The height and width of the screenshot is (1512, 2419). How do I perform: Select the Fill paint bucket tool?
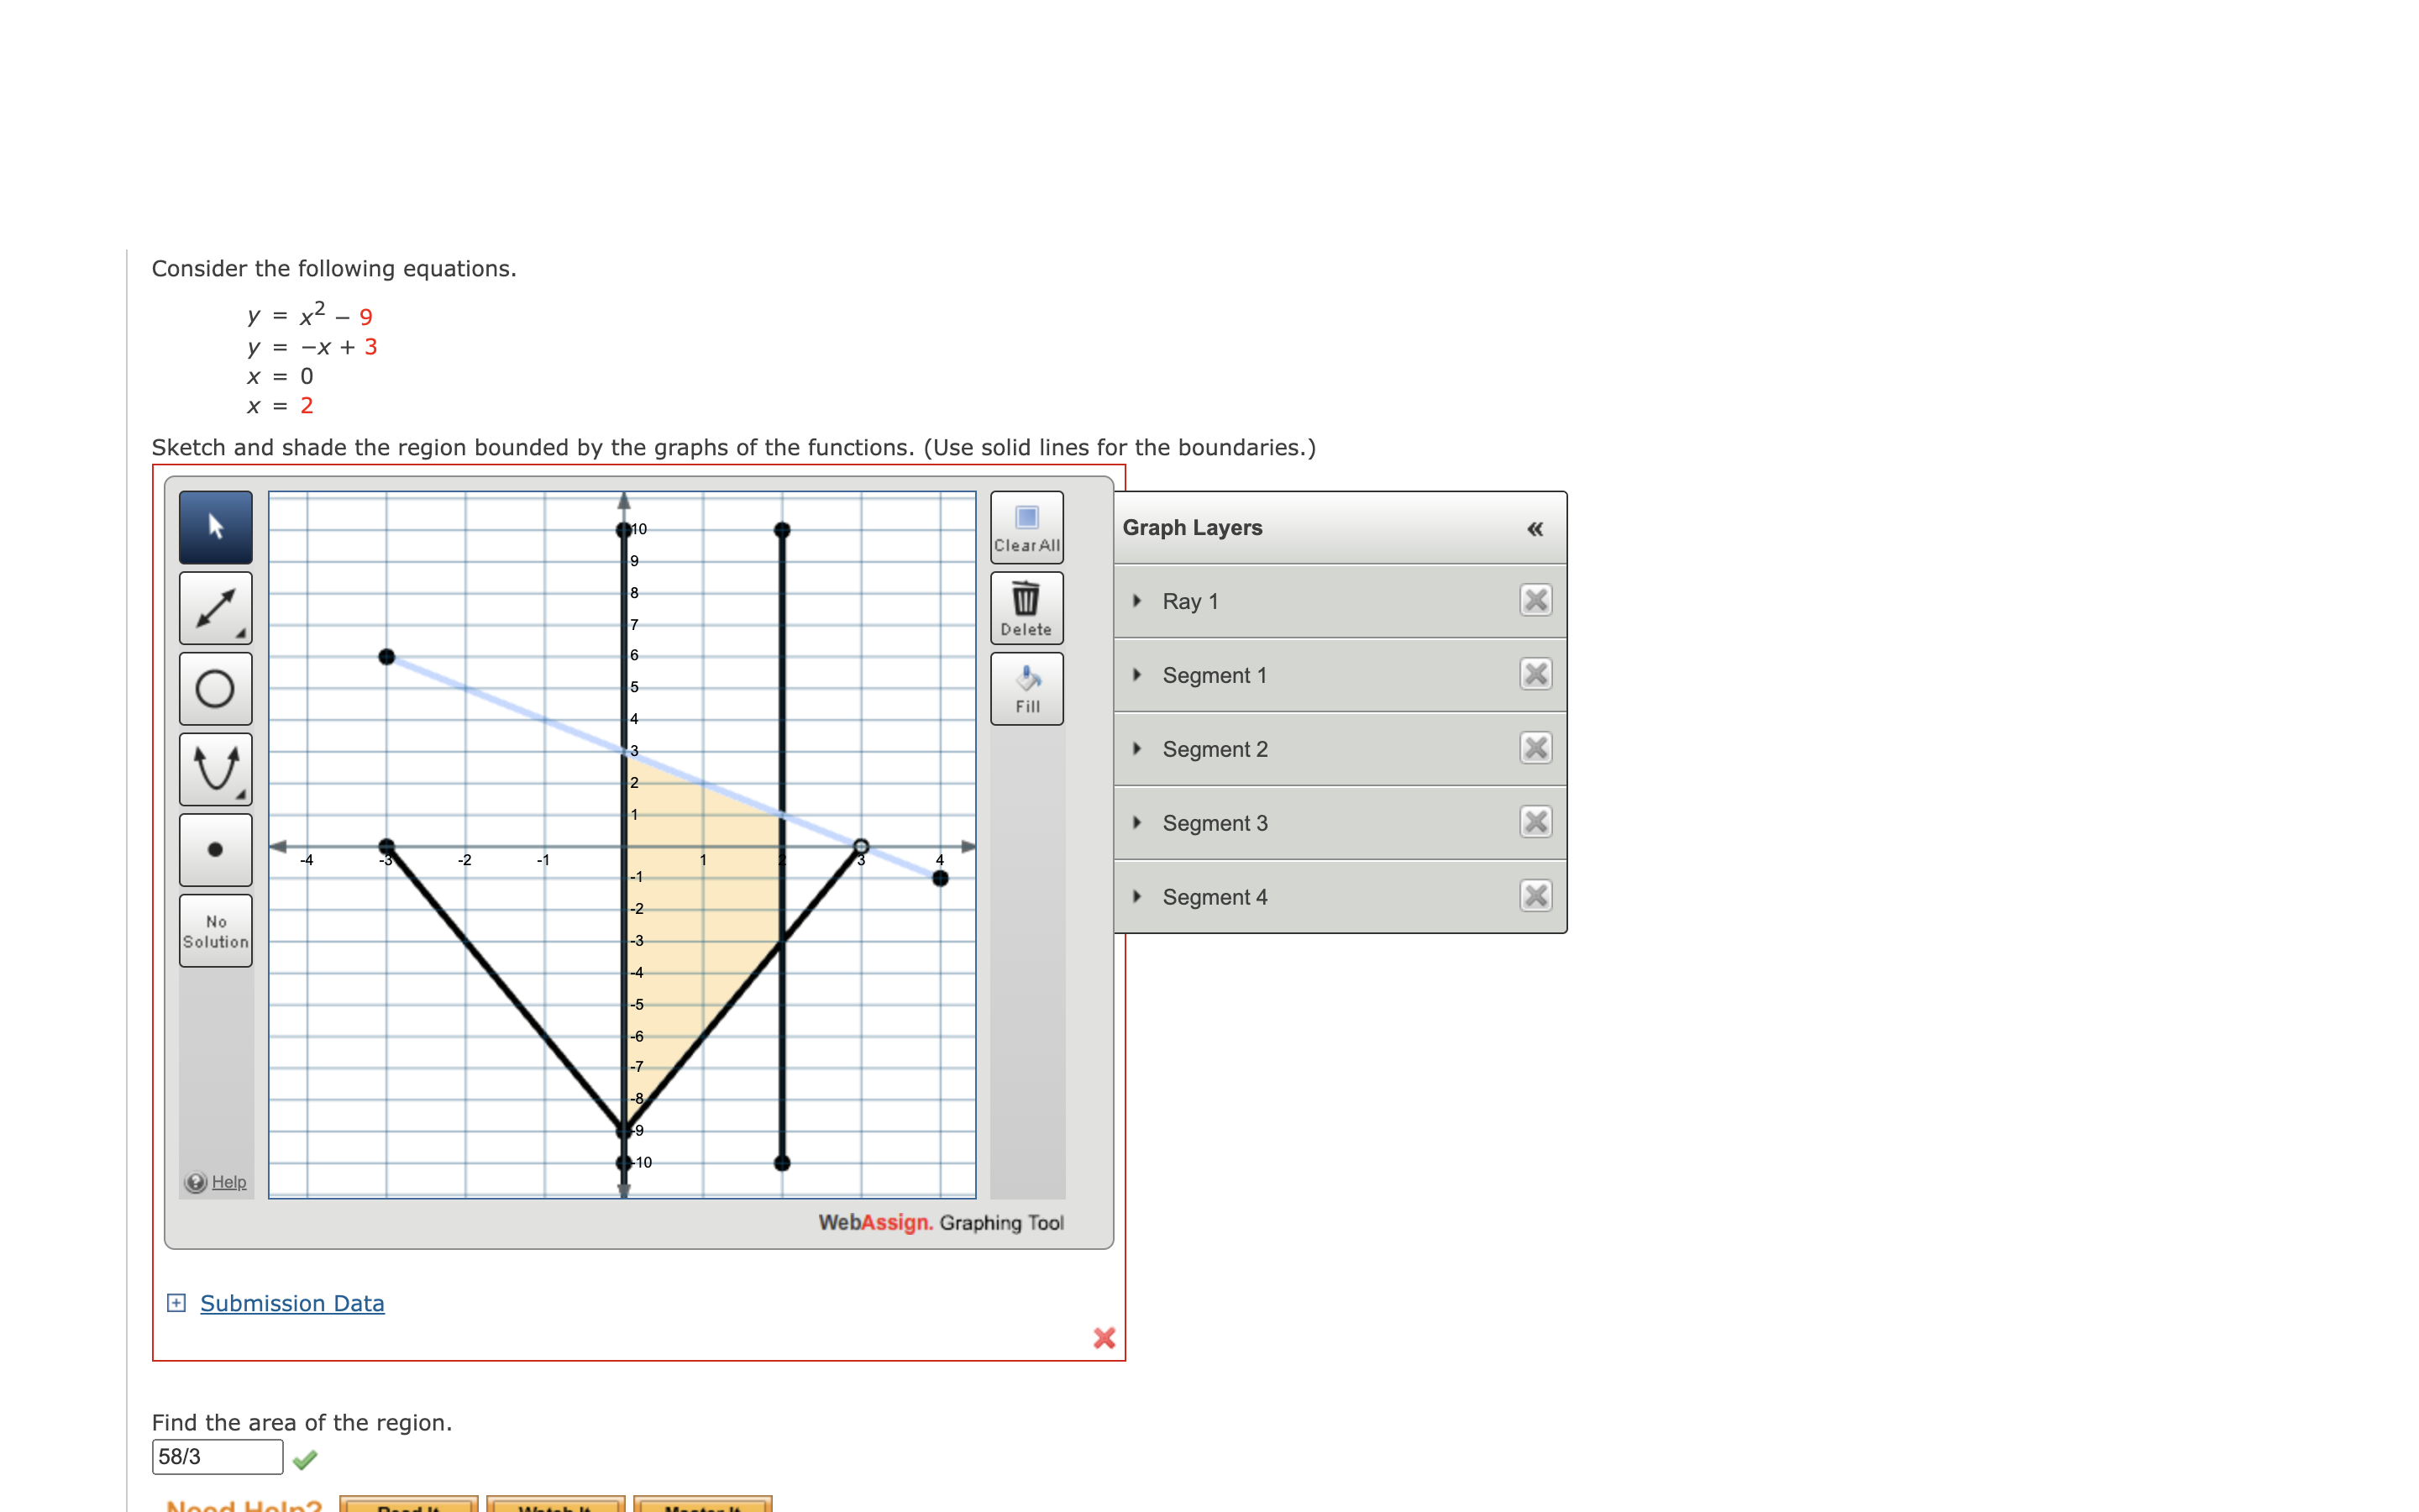pyautogui.click(x=1026, y=688)
